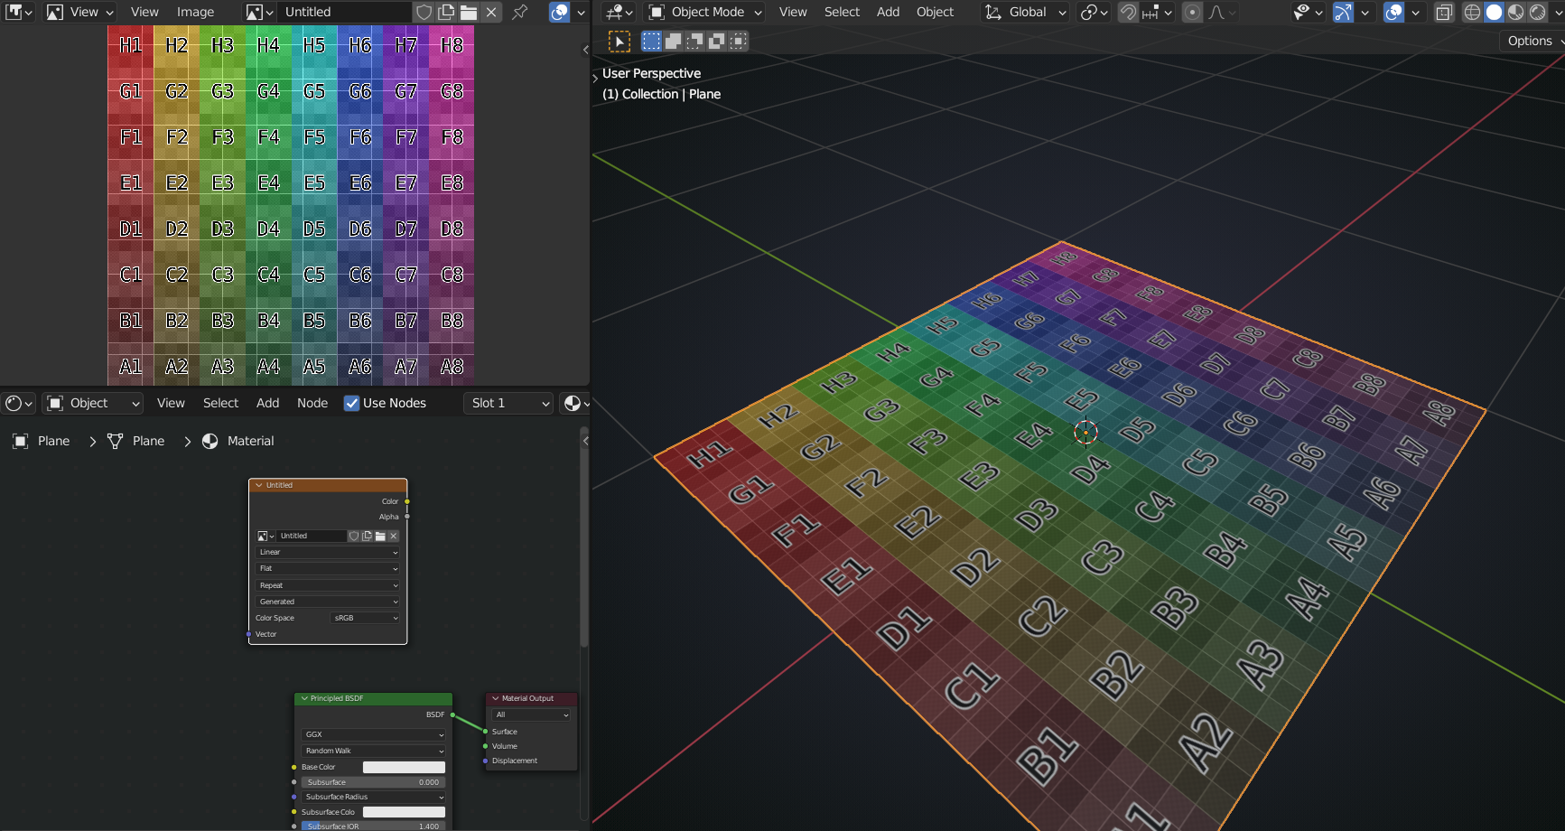The height and width of the screenshot is (831, 1565).
Task: Switch to Rendered viewport shading sphere icon
Action: coord(1537,12)
